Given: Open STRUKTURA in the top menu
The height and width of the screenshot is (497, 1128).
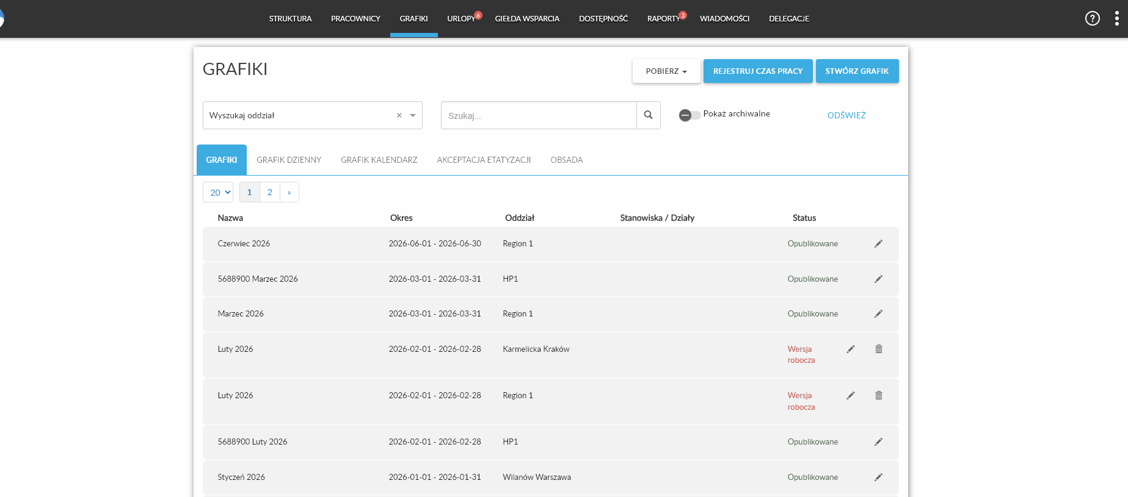Looking at the screenshot, I should [x=290, y=19].
